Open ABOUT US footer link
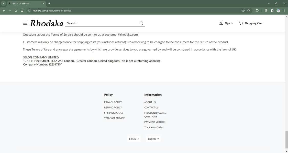 (150, 102)
